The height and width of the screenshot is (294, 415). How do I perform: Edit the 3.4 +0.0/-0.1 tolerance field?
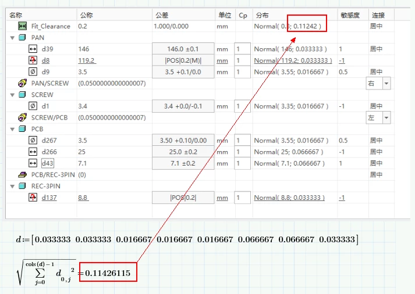[x=183, y=106]
